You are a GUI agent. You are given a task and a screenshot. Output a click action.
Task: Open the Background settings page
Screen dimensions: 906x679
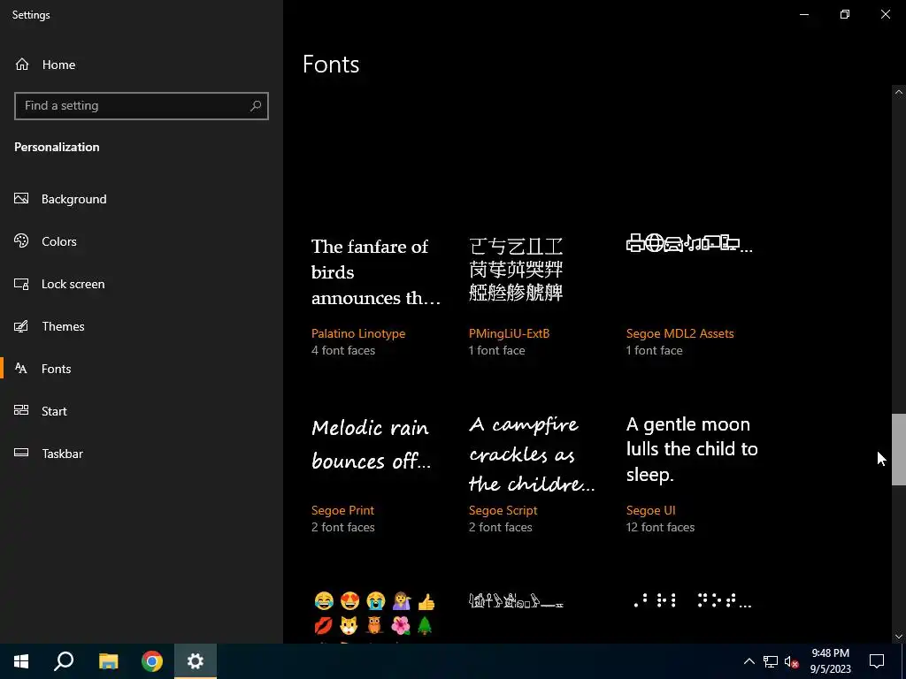(74, 199)
